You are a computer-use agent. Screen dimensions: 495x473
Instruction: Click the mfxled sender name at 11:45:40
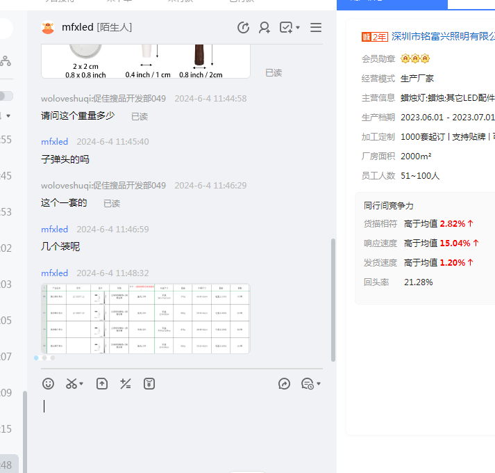(54, 142)
